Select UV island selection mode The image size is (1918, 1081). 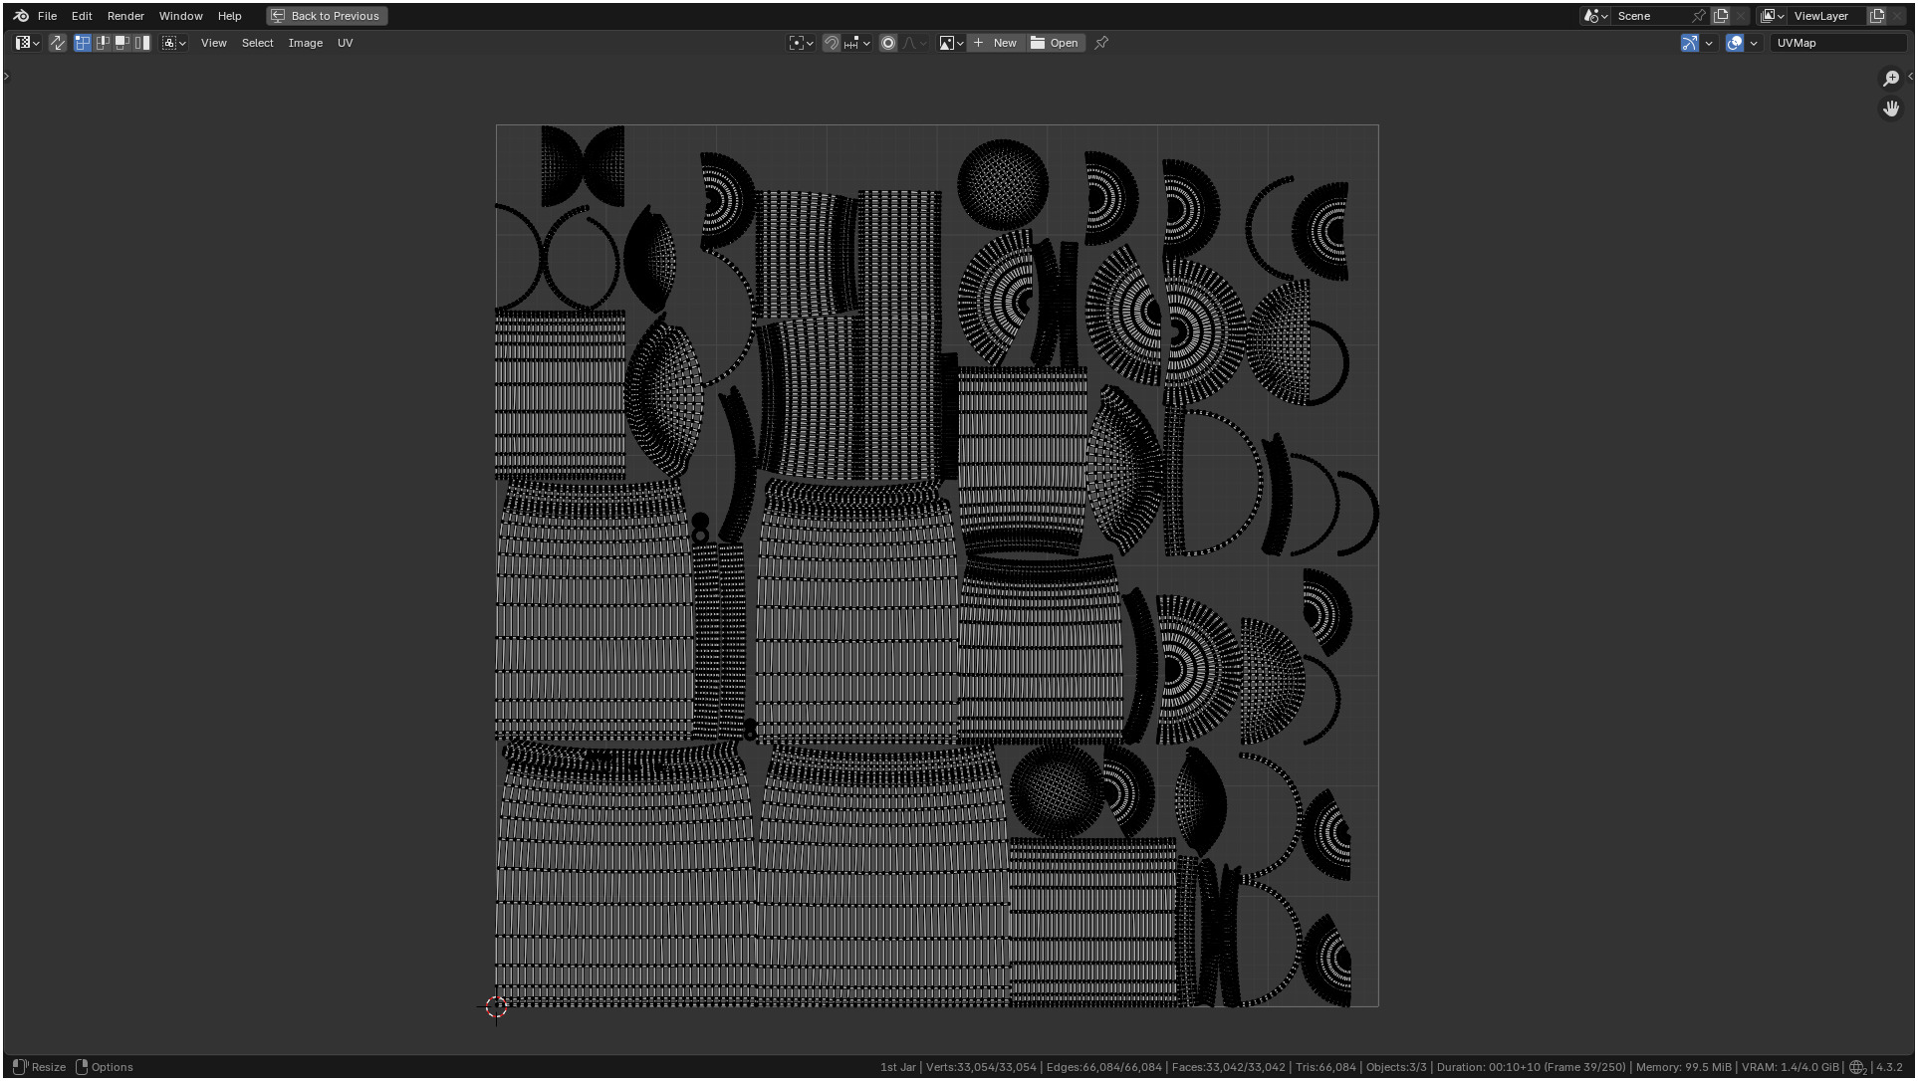142,43
